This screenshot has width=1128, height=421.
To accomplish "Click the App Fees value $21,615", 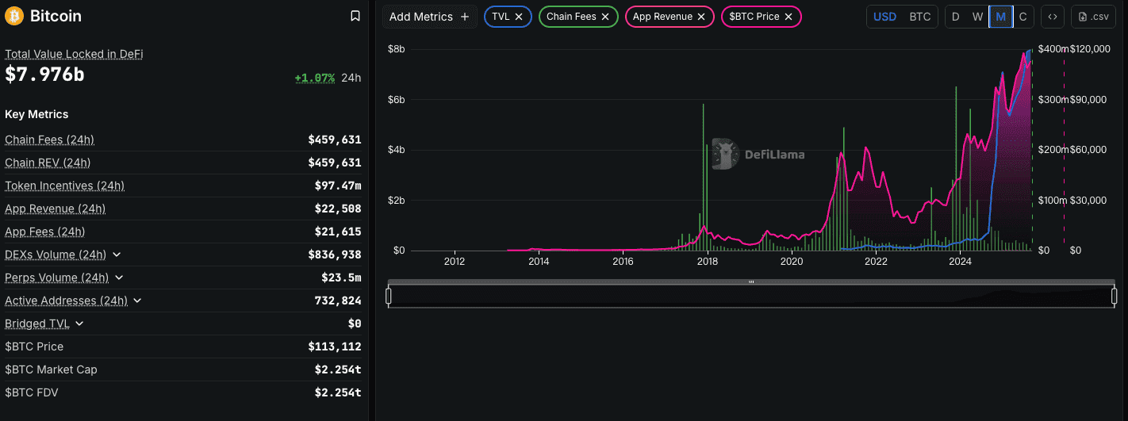I will (x=338, y=232).
